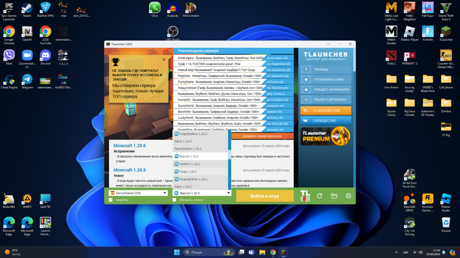460x258 pixels.
Task: Open Epic Games Launcher desktop icon
Action: tap(9, 12)
